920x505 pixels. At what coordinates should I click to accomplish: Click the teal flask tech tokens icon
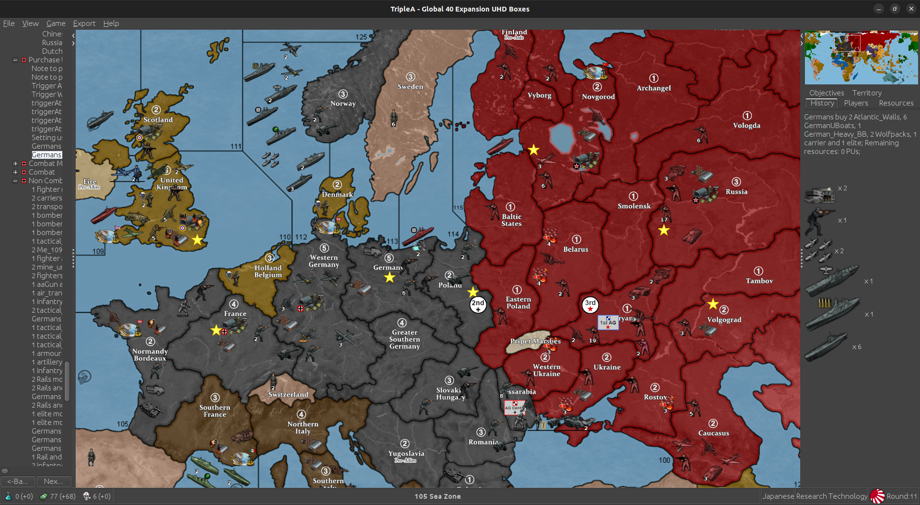(x=8, y=496)
